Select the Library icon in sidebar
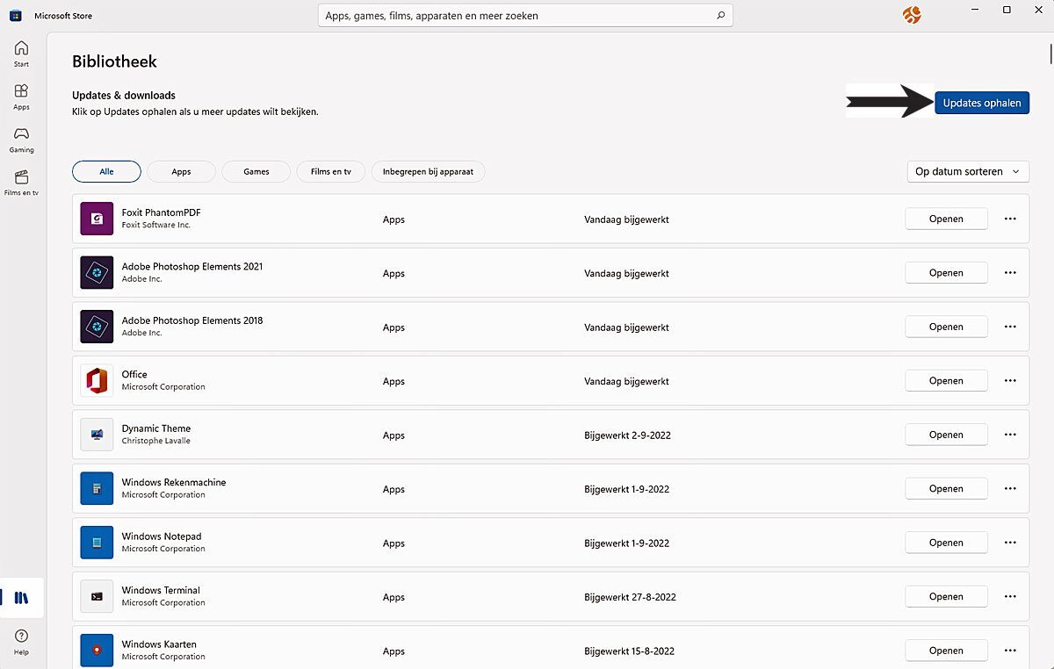 pos(21,598)
